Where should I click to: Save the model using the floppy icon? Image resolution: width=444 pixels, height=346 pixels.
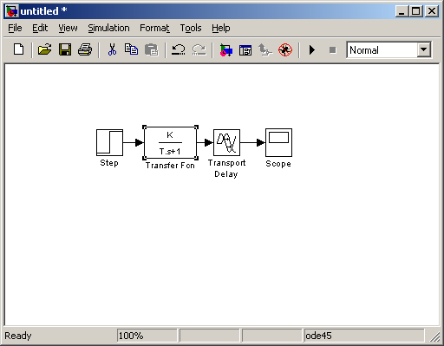point(65,49)
